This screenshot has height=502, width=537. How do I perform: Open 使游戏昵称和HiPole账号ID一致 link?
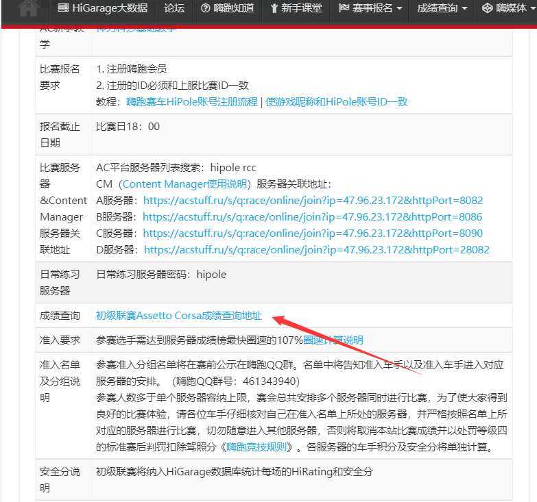coord(336,102)
